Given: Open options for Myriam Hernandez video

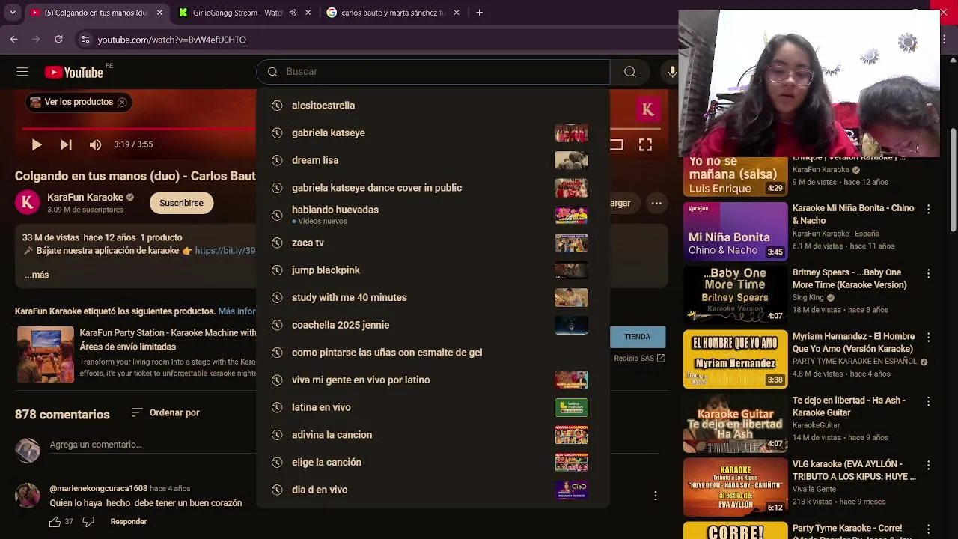Looking at the screenshot, I should (x=928, y=338).
